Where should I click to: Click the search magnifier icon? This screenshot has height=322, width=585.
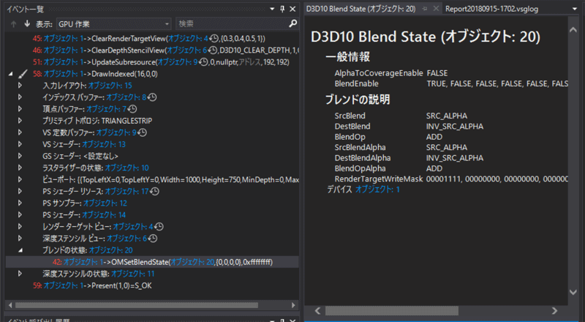[x=293, y=23]
